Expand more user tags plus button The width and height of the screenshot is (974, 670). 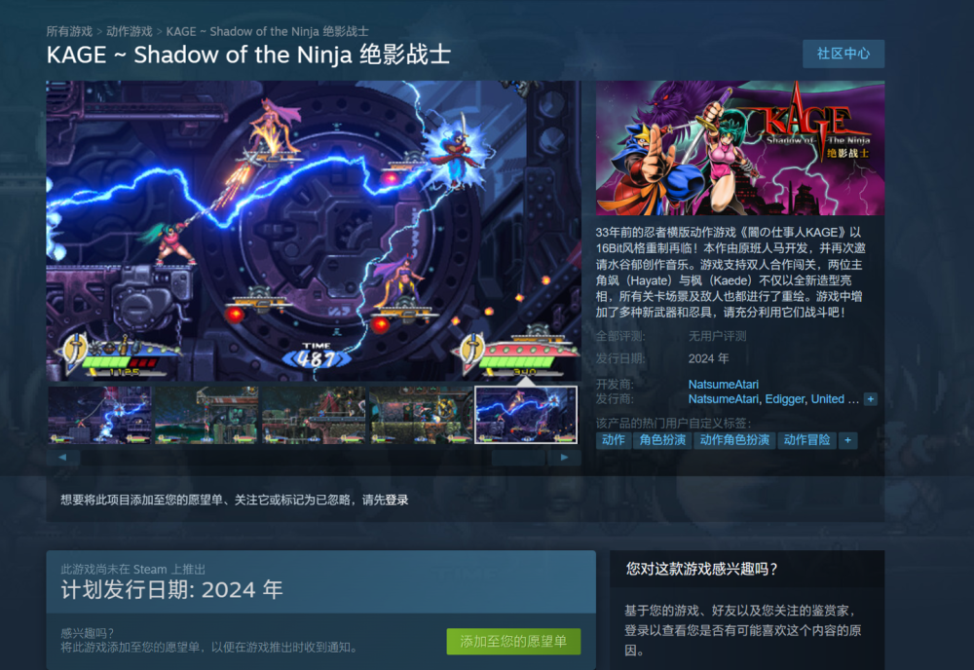tap(847, 440)
